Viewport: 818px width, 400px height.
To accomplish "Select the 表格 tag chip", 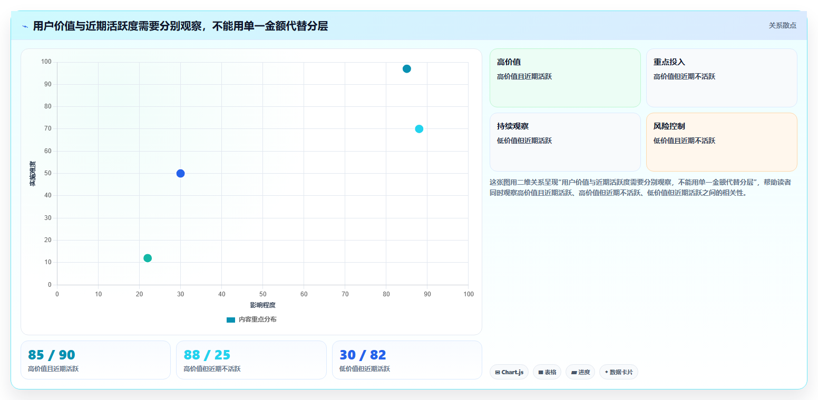I will pos(547,372).
